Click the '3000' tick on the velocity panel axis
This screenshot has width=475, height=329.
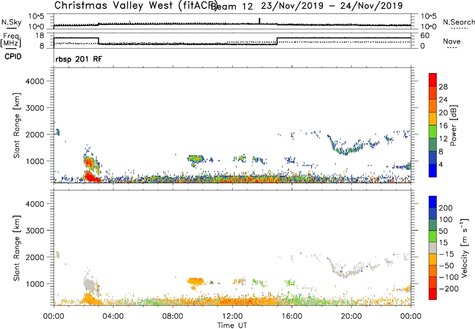click(35, 230)
